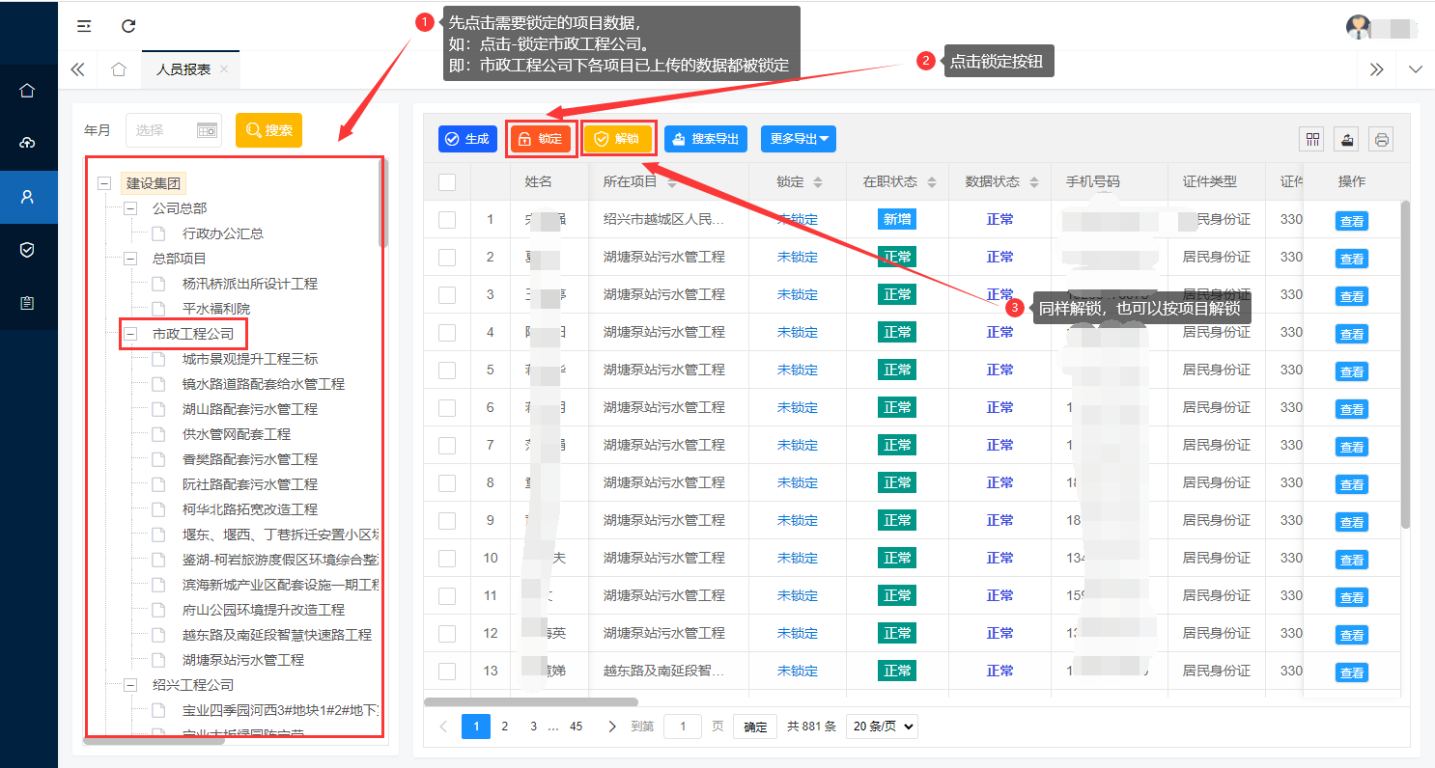The image size is (1435, 768).
Task: Go to page 45 in pagination
Action: (x=577, y=727)
